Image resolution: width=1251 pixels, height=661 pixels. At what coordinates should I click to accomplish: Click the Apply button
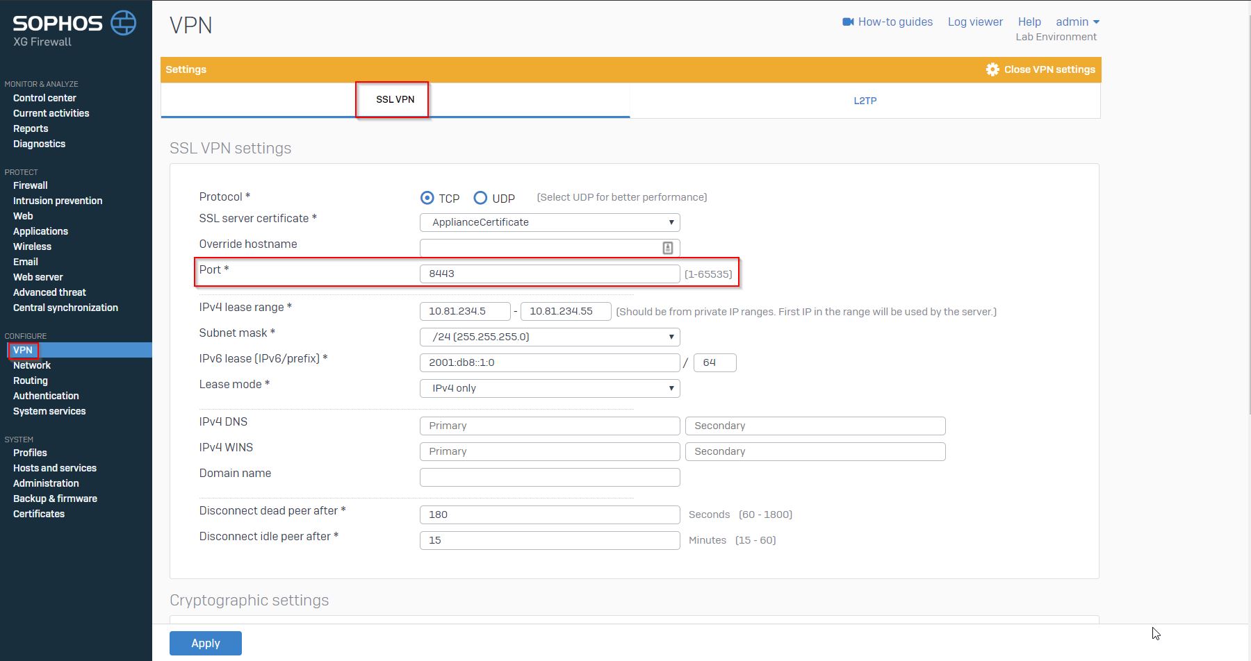[206, 643]
